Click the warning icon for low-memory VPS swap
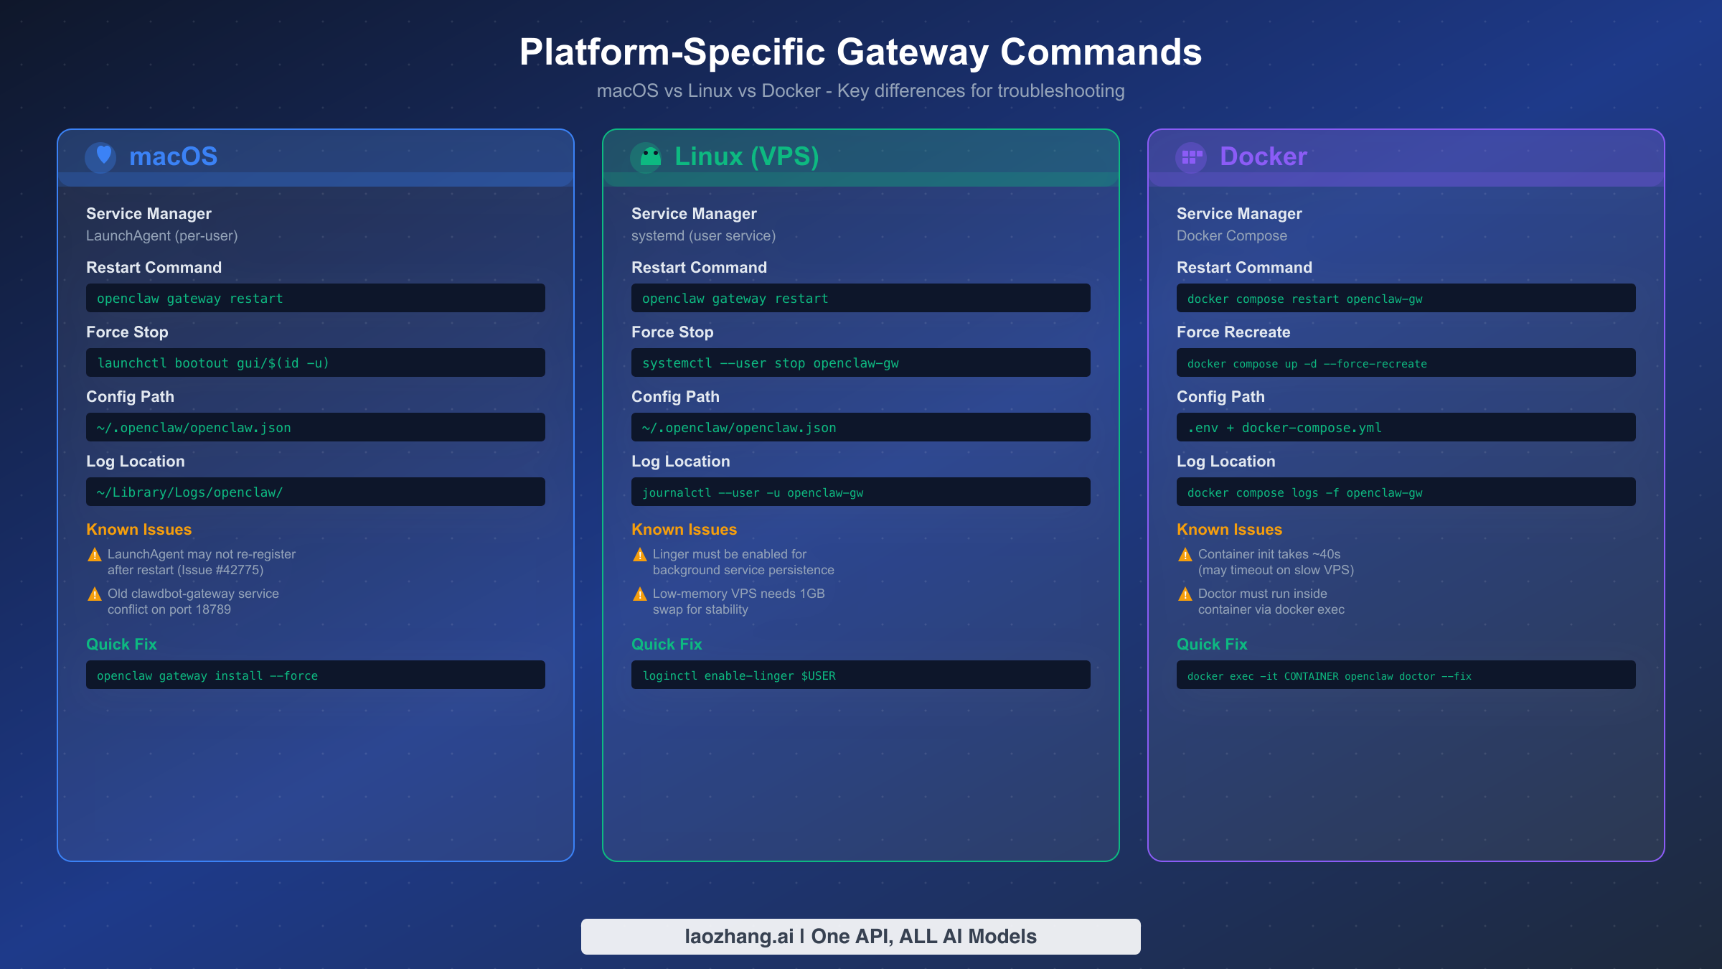1722x969 pixels. coord(639,594)
